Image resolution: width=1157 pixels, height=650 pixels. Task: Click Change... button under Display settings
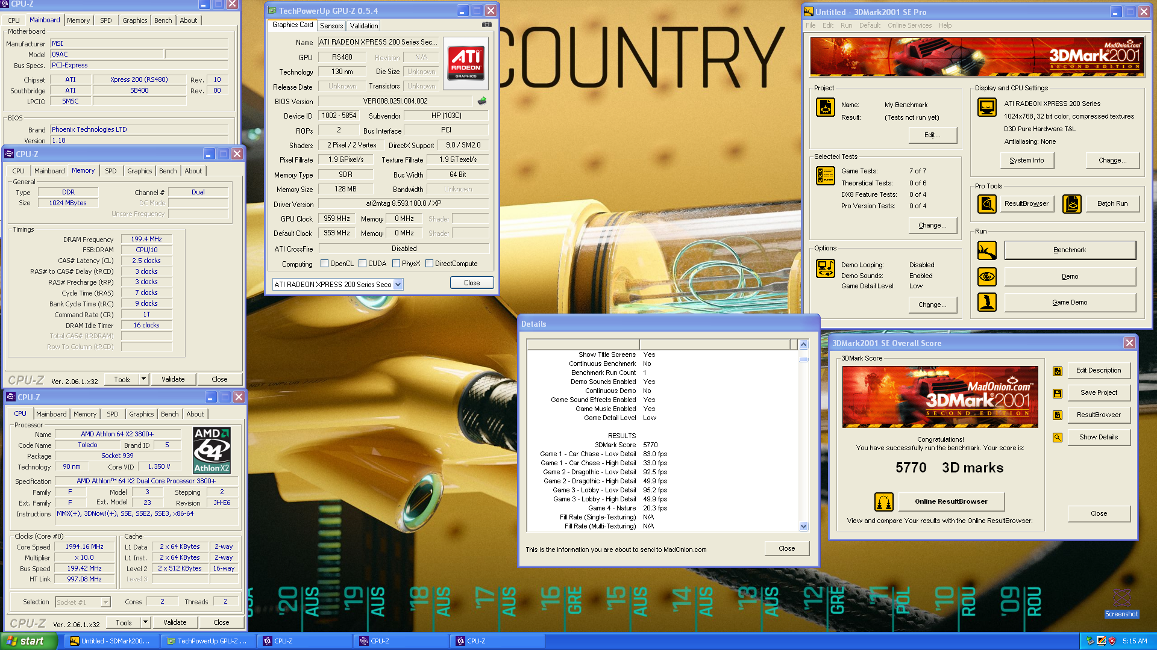click(x=1112, y=160)
